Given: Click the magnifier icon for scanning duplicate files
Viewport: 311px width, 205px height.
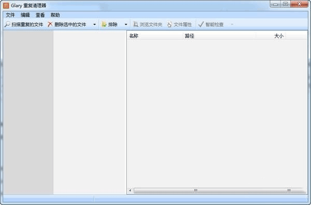Looking at the screenshot, I should (x=7, y=24).
